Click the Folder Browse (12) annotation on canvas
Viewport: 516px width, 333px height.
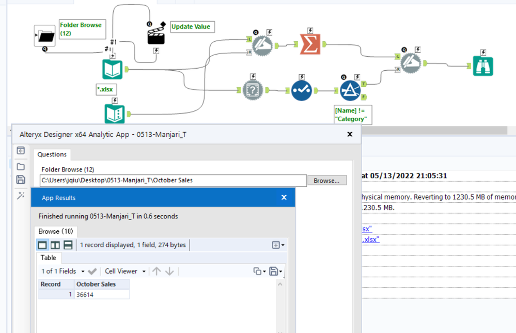point(83,29)
